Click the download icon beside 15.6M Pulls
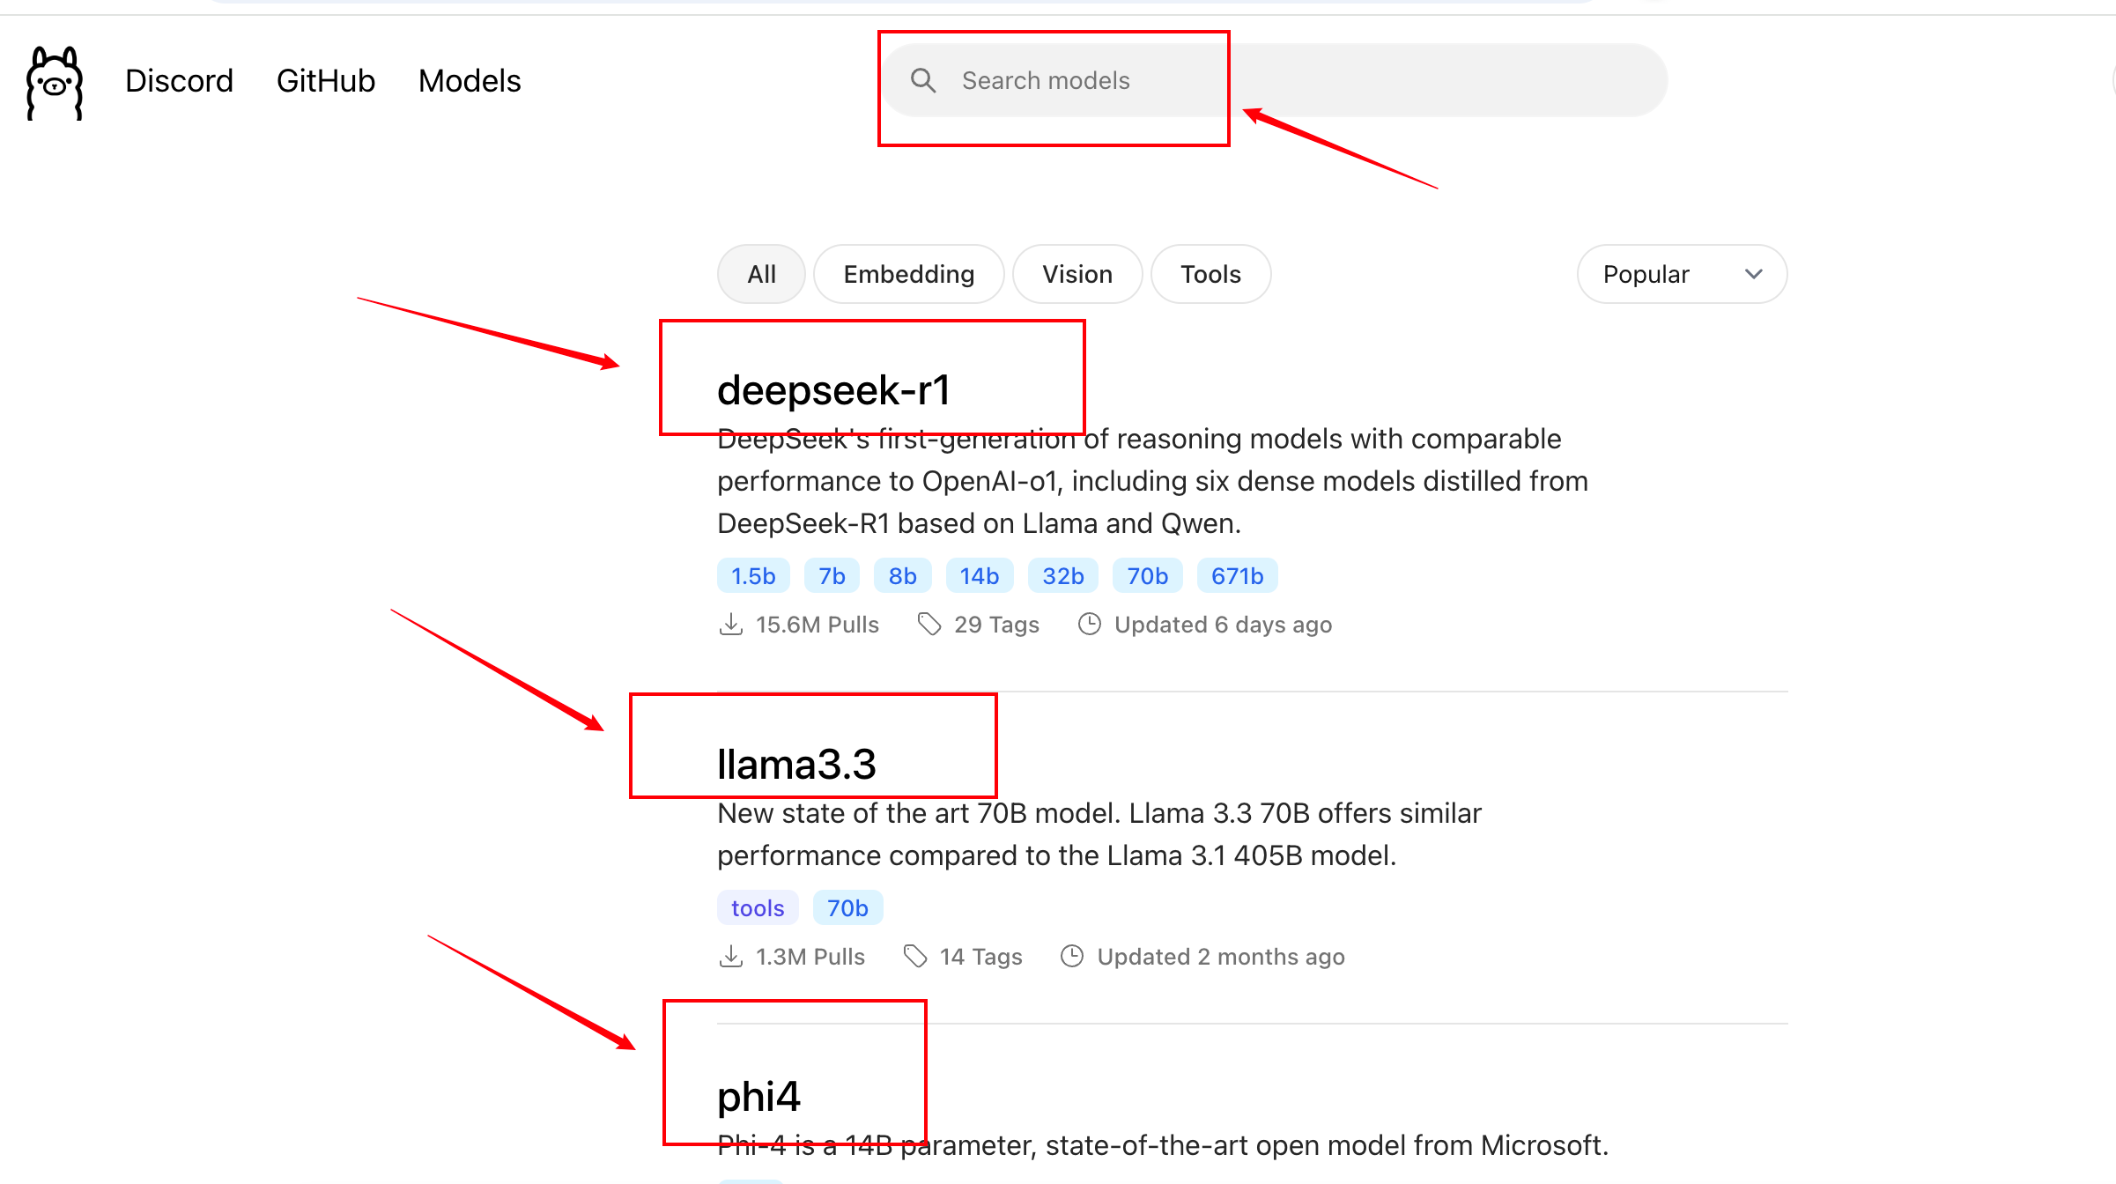Viewport: 2116px width, 1184px height. tap(730, 625)
